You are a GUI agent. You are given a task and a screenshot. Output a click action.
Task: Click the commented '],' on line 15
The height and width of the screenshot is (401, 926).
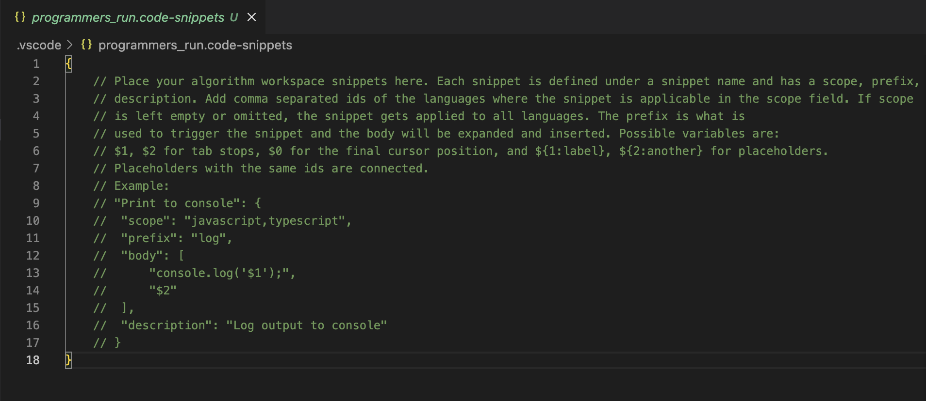127,308
